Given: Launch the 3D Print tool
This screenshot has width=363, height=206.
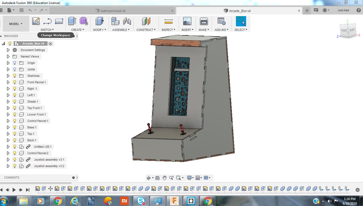Looking at the screenshot, I should [x=204, y=21].
